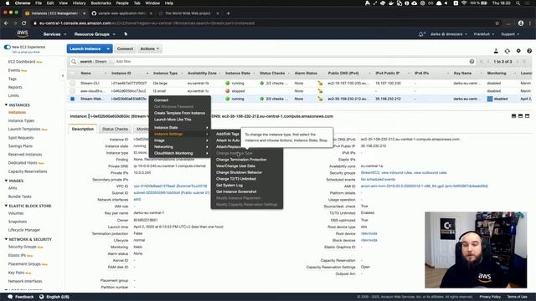The width and height of the screenshot is (536, 301).
Task: Click the Feedback speech bubble icon
Action: point(10,297)
